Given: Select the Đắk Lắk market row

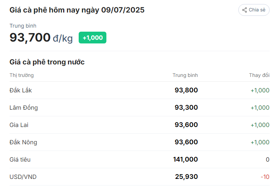Looking at the screenshot, I should 140,90.
